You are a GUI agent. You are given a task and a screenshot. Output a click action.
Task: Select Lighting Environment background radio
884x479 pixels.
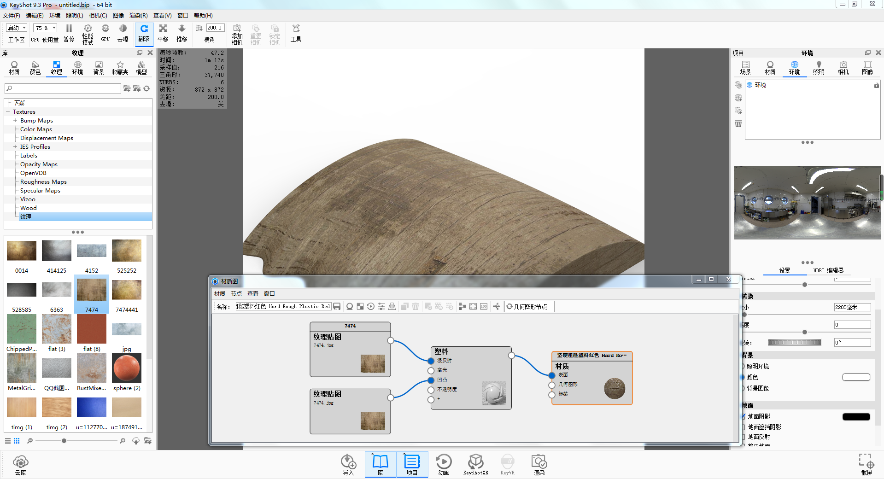coord(743,366)
